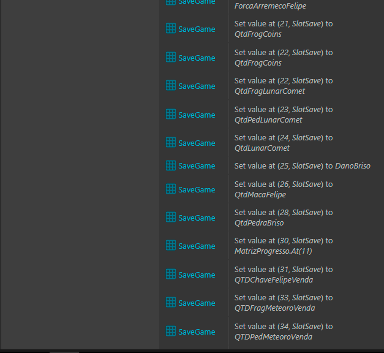Select action setting index 26 to QtdMacaFelipe
Screen dimensions: 384x353
click(284, 189)
